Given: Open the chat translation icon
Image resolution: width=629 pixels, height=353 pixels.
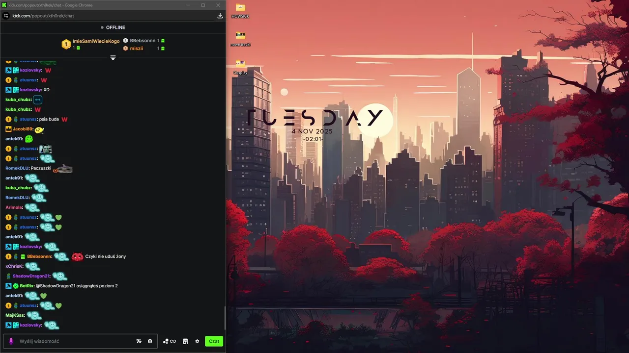Looking at the screenshot, I should [x=139, y=341].
